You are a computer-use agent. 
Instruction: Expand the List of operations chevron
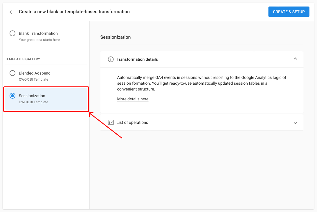tap(295, 123)
